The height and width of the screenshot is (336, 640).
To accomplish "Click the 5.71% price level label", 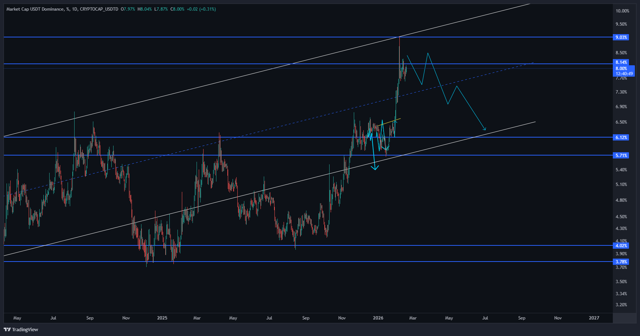I will [x=621, y=156].
